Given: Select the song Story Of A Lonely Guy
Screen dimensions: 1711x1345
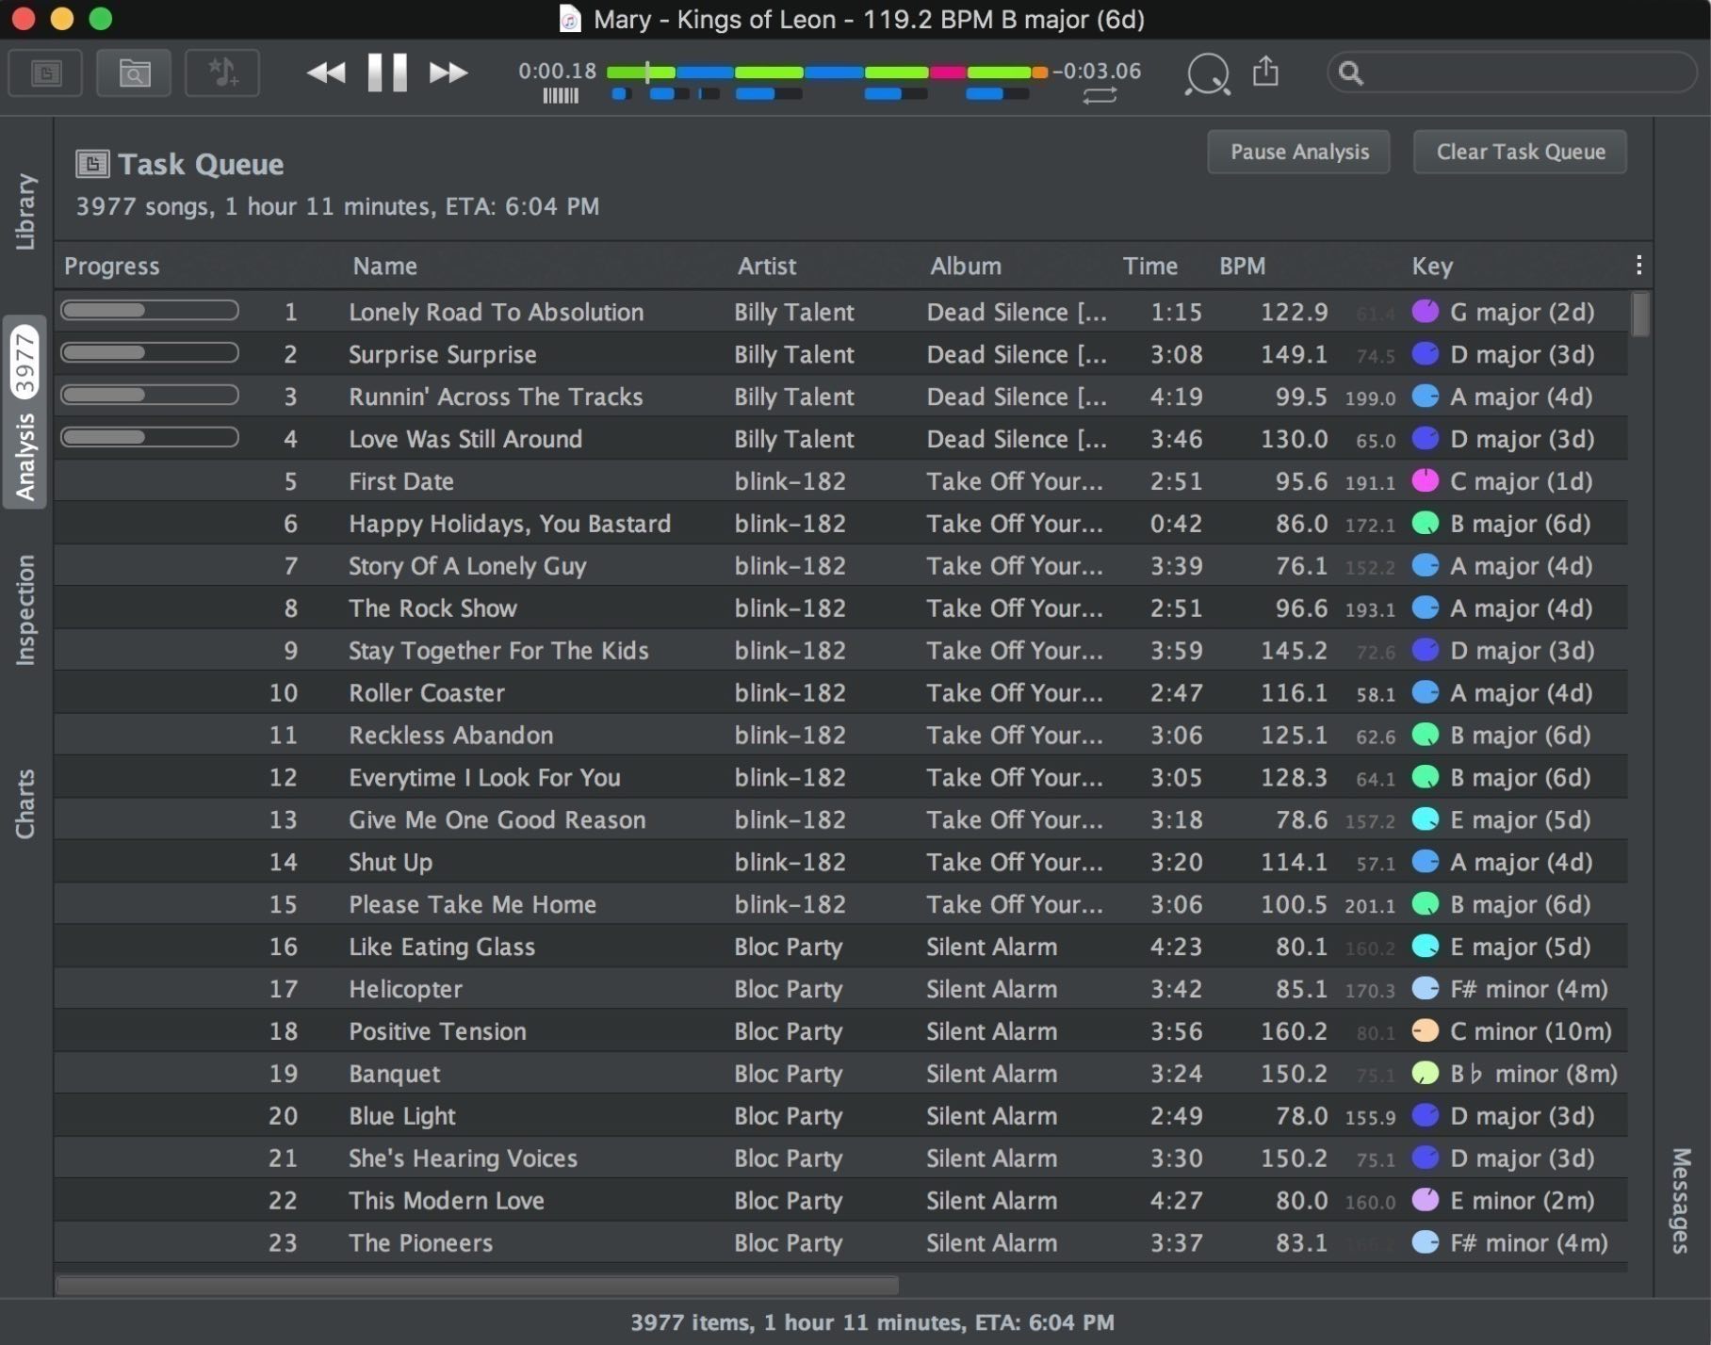Looking at the screenshot, I should 840,565.
